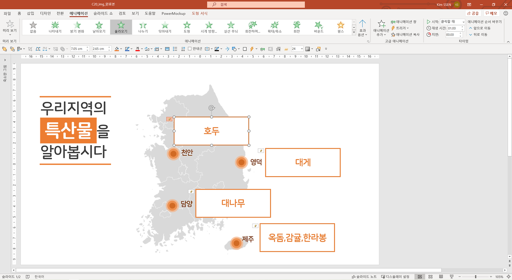The height and width of the screenshot is (280, 512).
Task: Apply the 시계 방향 회전 animation
Action: (209, 27)
